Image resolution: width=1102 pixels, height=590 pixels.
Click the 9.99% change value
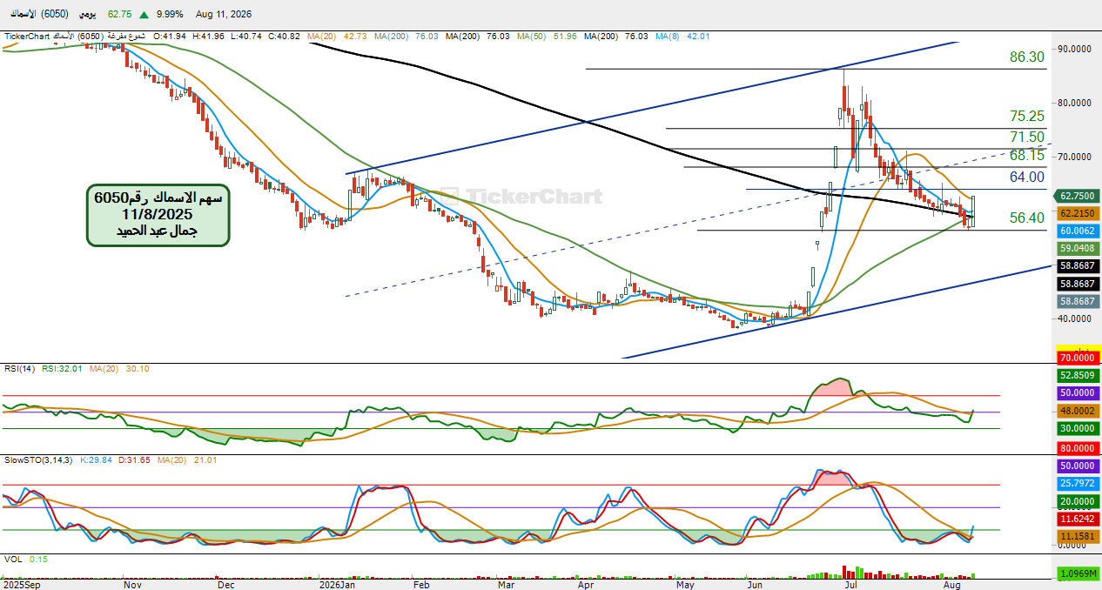[x=169, y=15]
